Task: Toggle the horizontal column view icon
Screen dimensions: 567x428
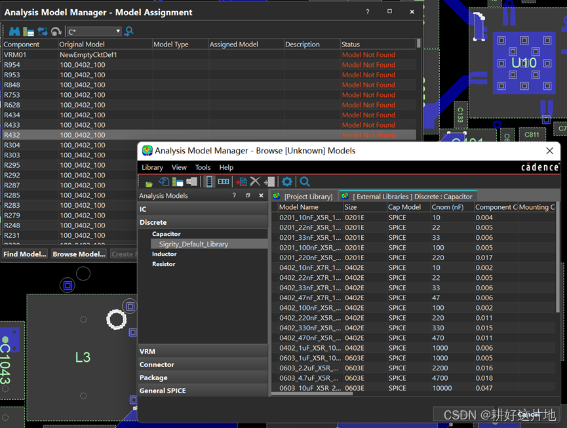Action: pos(224,182)
